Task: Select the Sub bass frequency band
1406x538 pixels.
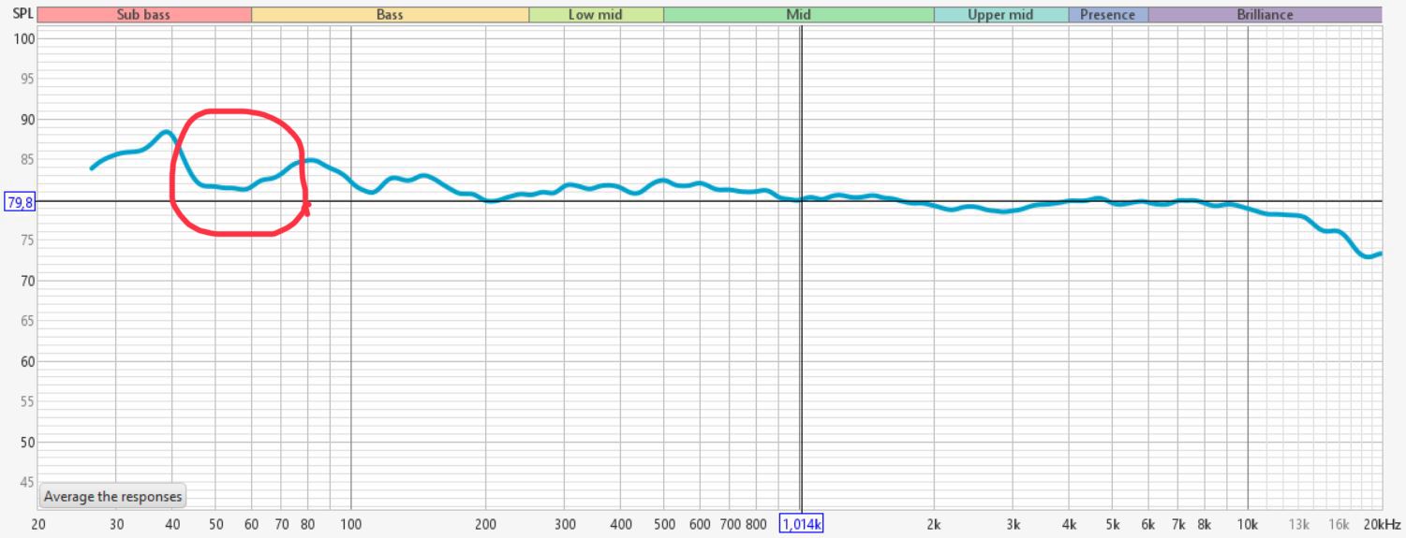Action: [144, 15]
